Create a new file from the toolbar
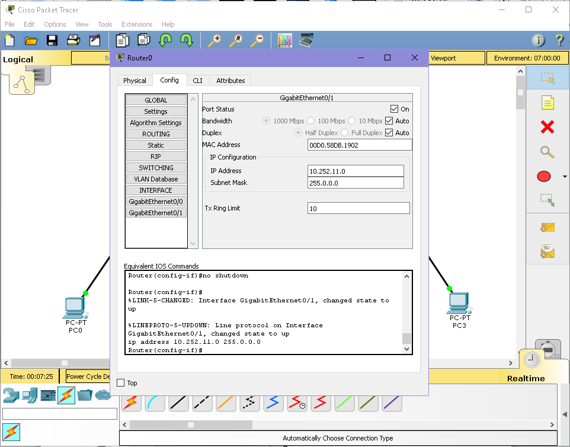This screenshot has height=447, width=570. (x=10, y=40)
